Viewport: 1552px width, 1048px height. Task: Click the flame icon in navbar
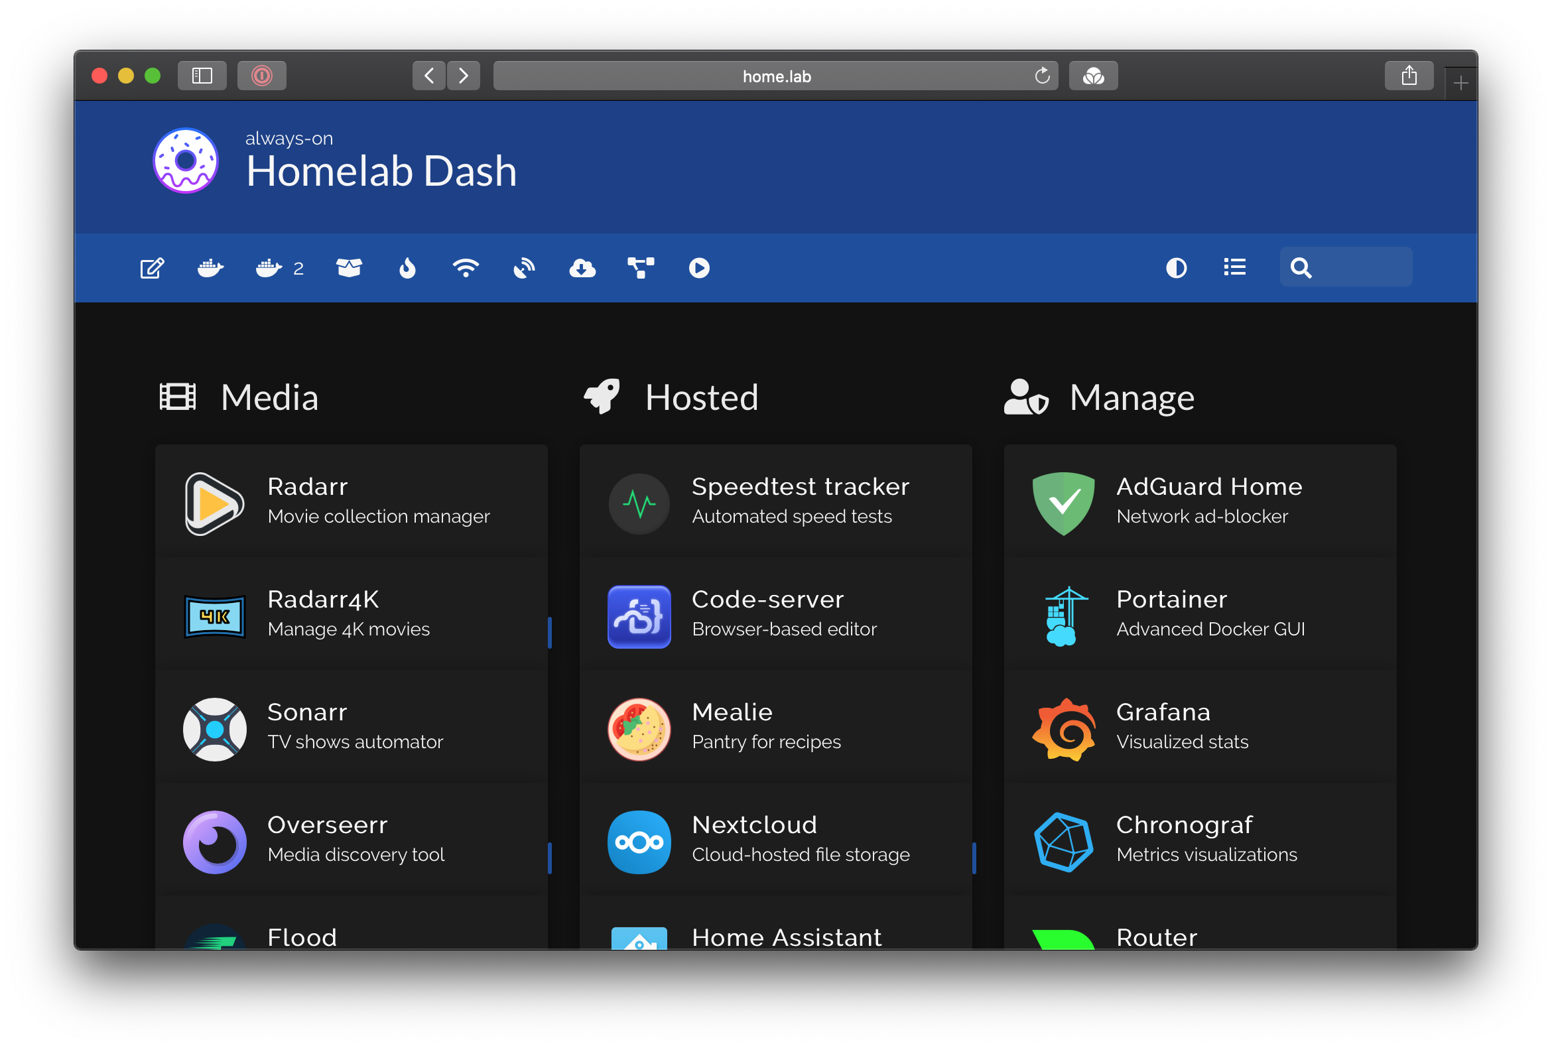point(407,268)
